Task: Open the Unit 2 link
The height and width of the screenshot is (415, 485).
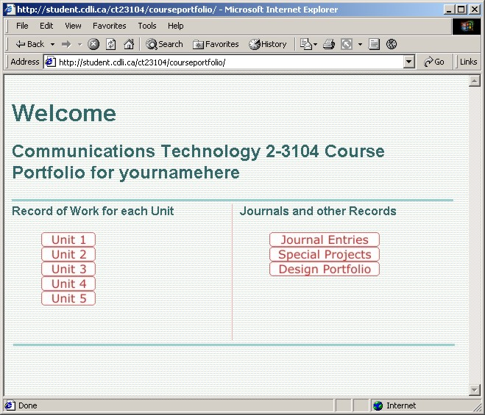Action: pyautogui.click(x=68, y=254)
